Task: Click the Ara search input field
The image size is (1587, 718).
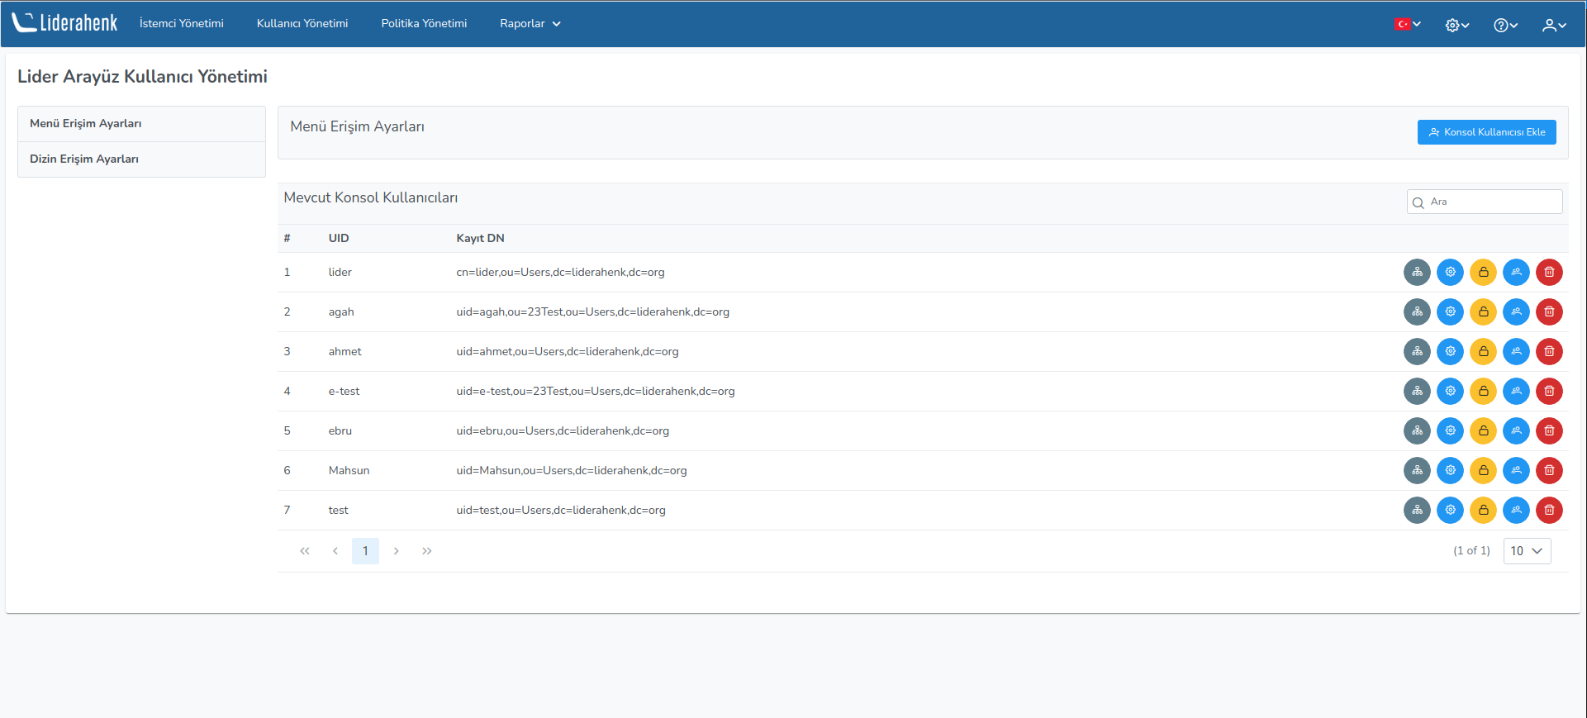Action: 1491,202
